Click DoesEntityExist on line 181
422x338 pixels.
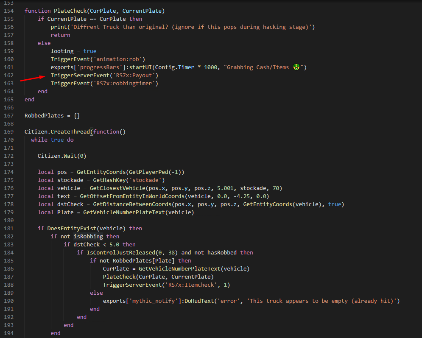(x=72, y=229)
